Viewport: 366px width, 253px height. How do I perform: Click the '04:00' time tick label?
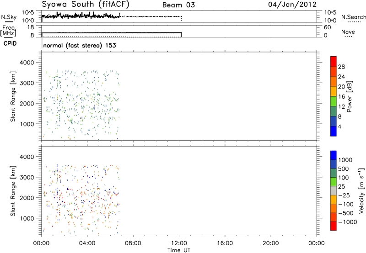87,243
